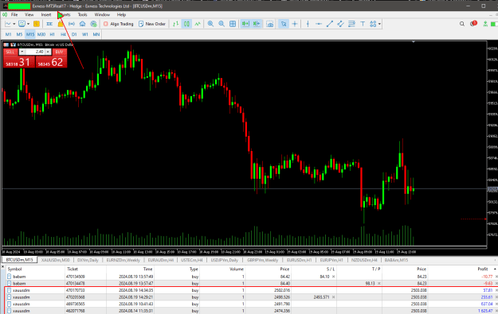
Task: Increase lot volume with right arrow
Action: 48,52
